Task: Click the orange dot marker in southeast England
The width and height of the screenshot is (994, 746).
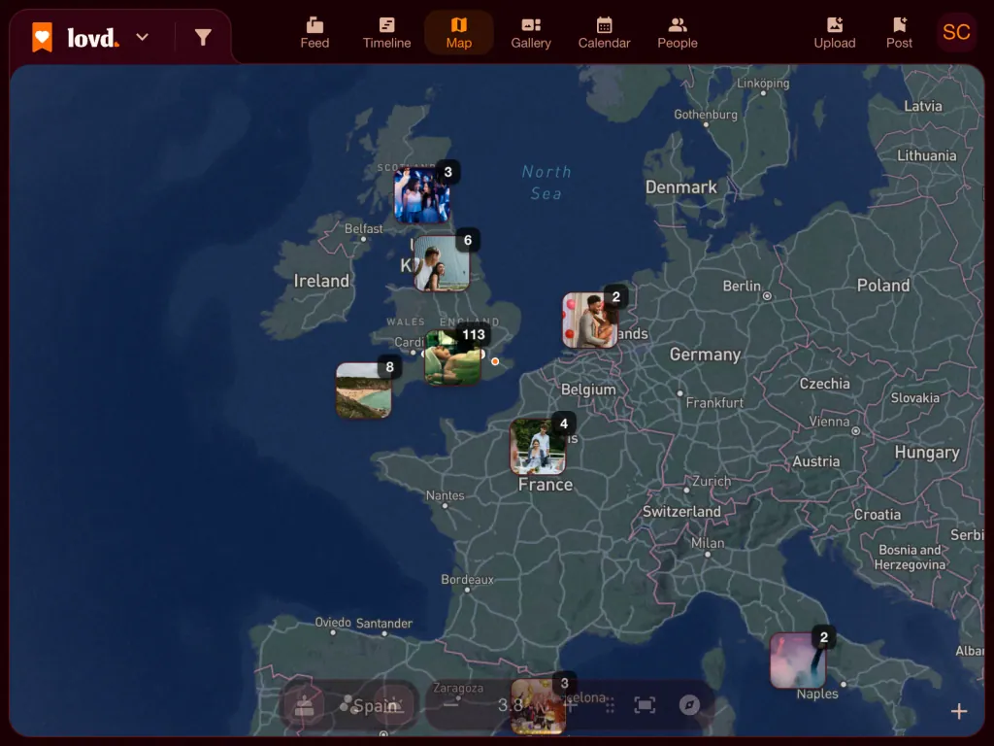Action: tap(495, 361)
